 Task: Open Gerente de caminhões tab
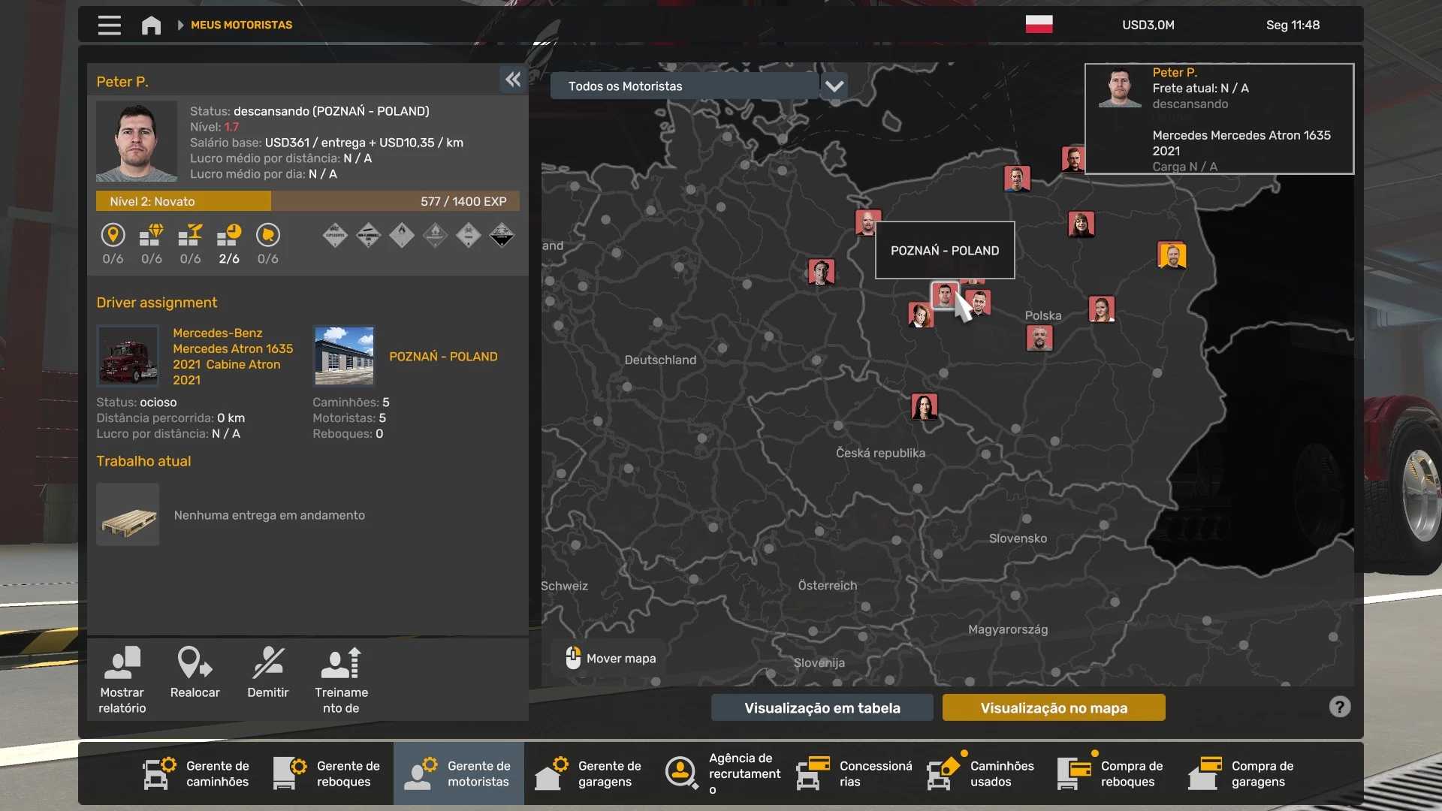[x=197, y=773]
